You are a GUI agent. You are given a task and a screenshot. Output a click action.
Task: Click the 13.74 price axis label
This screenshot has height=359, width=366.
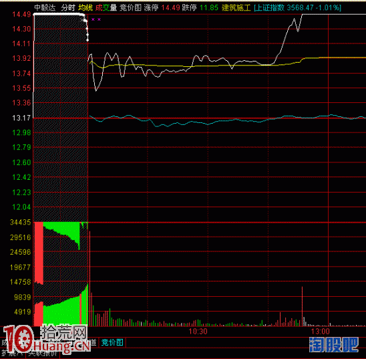point(21,74)
